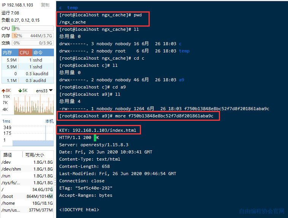Click the download speed arrow icon
Image resolution: width=288 pixels, height=218 pixels.
pyautogui.click(x=20, y=91)
